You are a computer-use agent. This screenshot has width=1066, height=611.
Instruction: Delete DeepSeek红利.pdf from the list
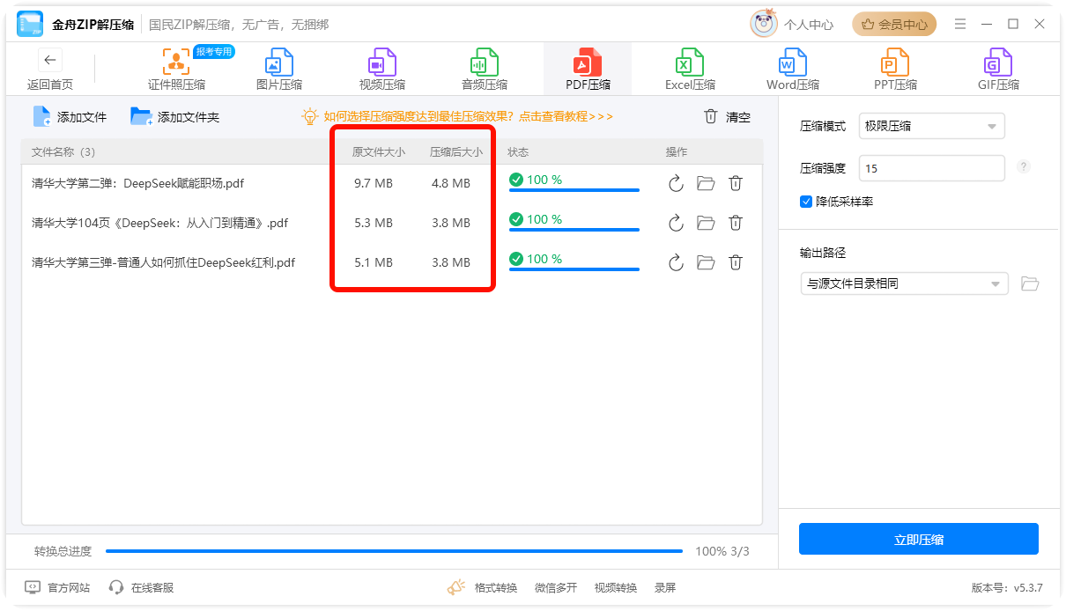[736, 262]
